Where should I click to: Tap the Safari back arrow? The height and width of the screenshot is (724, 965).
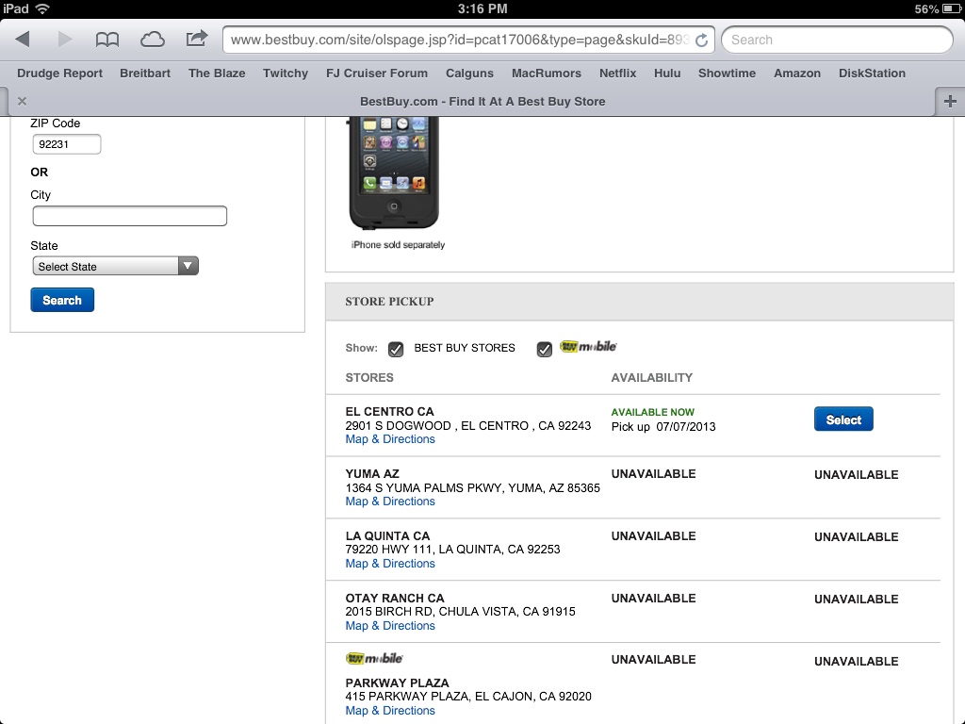coord(24,40)
